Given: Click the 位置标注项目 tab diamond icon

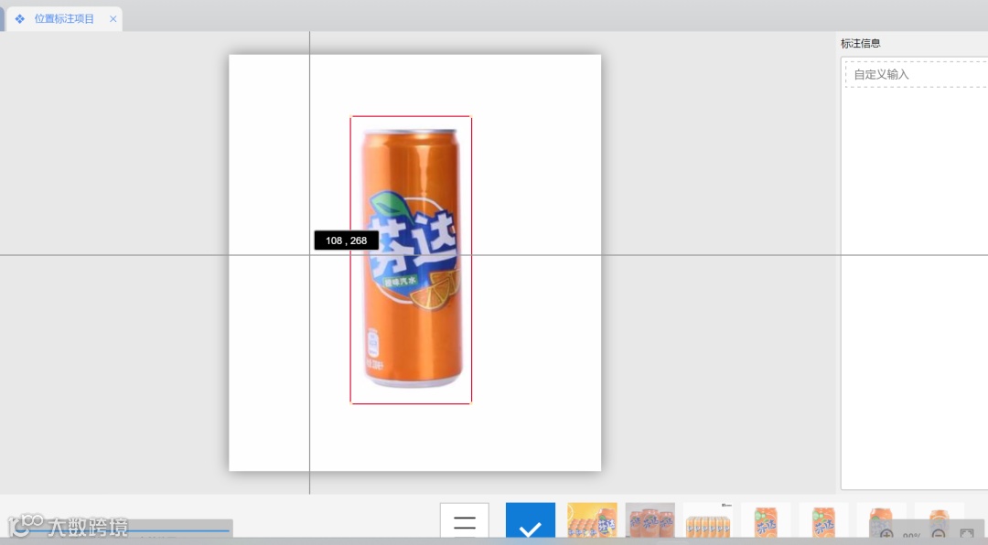Looking at the screenshot, I should [19, 19].
